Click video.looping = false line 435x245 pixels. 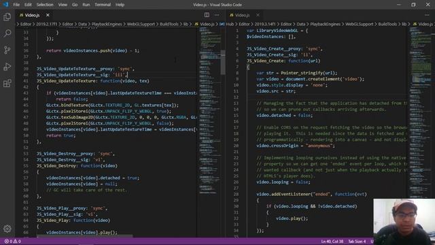coord(283,182)
